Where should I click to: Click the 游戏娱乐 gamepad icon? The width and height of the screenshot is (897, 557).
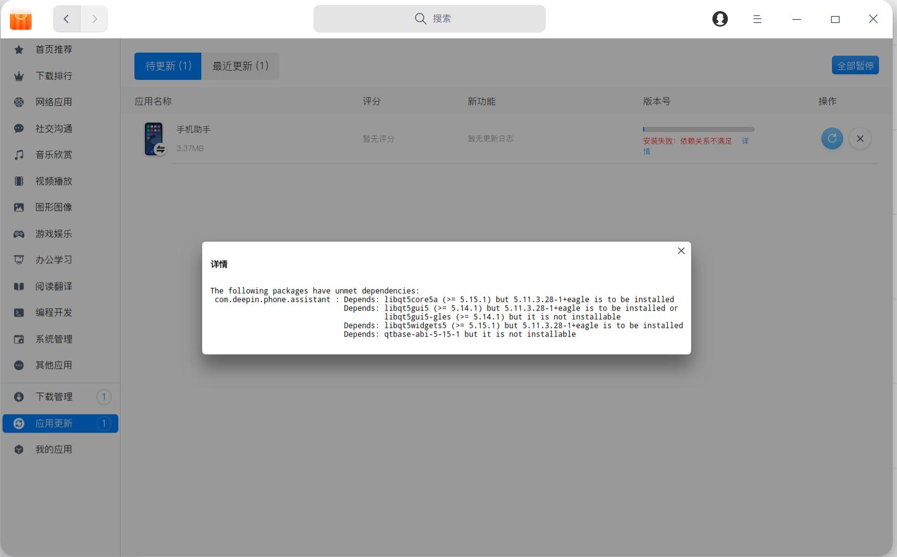(x=19, y=234)
